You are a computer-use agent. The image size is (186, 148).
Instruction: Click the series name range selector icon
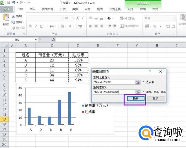point(138,82)
